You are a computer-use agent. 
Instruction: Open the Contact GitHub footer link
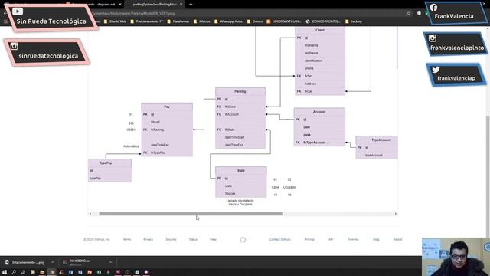(x=279, y=239)
